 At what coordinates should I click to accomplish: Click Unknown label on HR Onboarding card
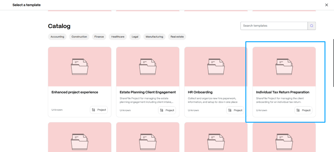coord(193,110)
